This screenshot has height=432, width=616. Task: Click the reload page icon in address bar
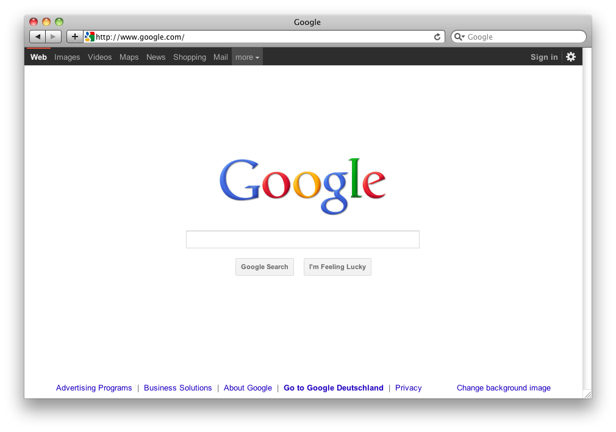pos(437,37)
